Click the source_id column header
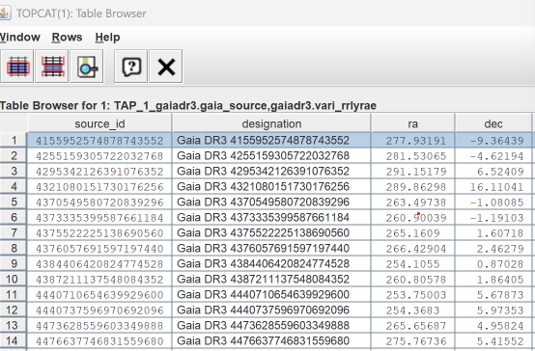535x351 pixels. (99, 123)
